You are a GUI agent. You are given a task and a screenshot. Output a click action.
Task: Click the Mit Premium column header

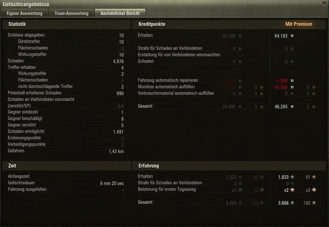tap(299, 24)
